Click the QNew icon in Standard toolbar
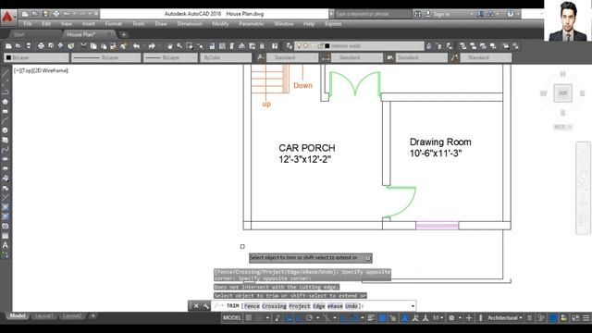 8,46
